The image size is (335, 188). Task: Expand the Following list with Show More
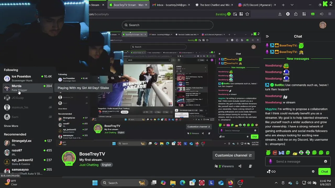(x=11, y=126)
